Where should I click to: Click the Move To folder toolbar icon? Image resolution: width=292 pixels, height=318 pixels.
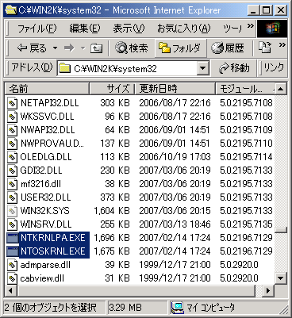click(265, 48)
